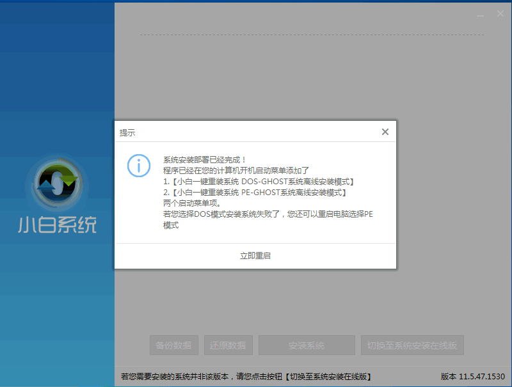This screenshot has width=512, height=387.
Task: Click the 切换至系统安装在线版 button
Action: pyautogui.click(x=414, y=345)
